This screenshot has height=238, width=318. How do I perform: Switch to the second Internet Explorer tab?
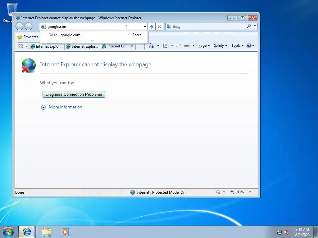point(82,46)
